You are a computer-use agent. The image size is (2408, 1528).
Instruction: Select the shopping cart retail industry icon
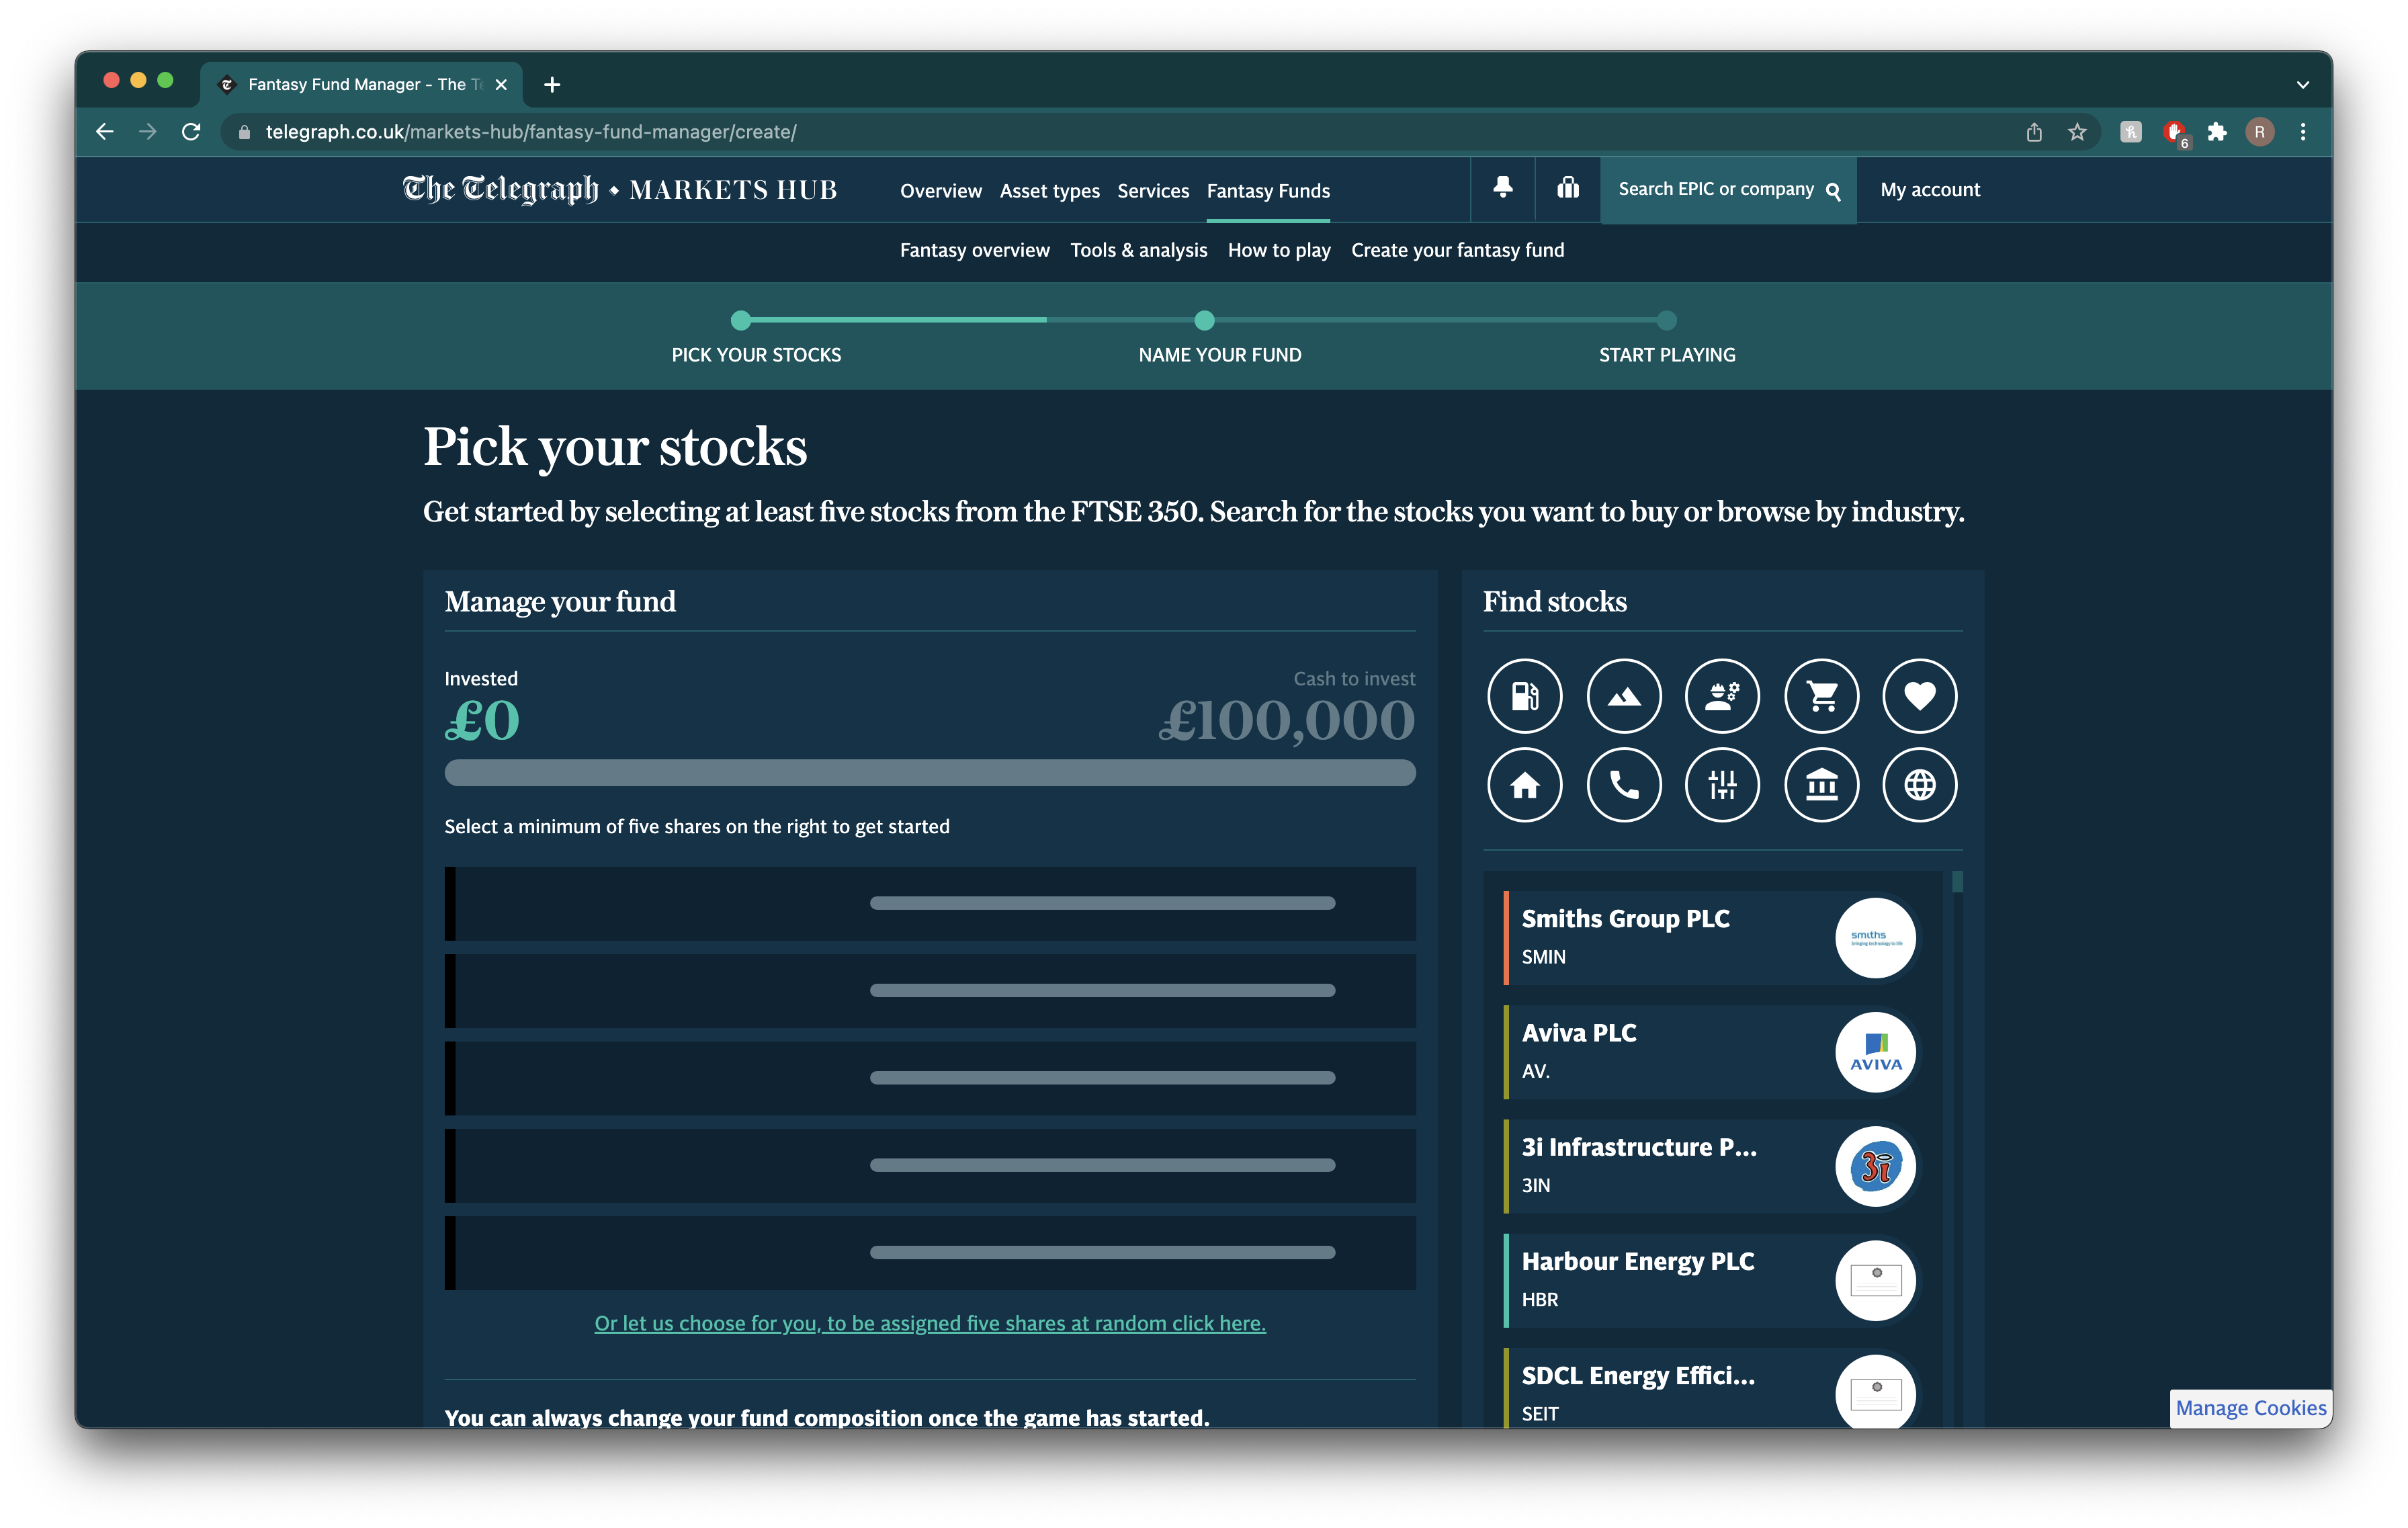point(1821,696)
